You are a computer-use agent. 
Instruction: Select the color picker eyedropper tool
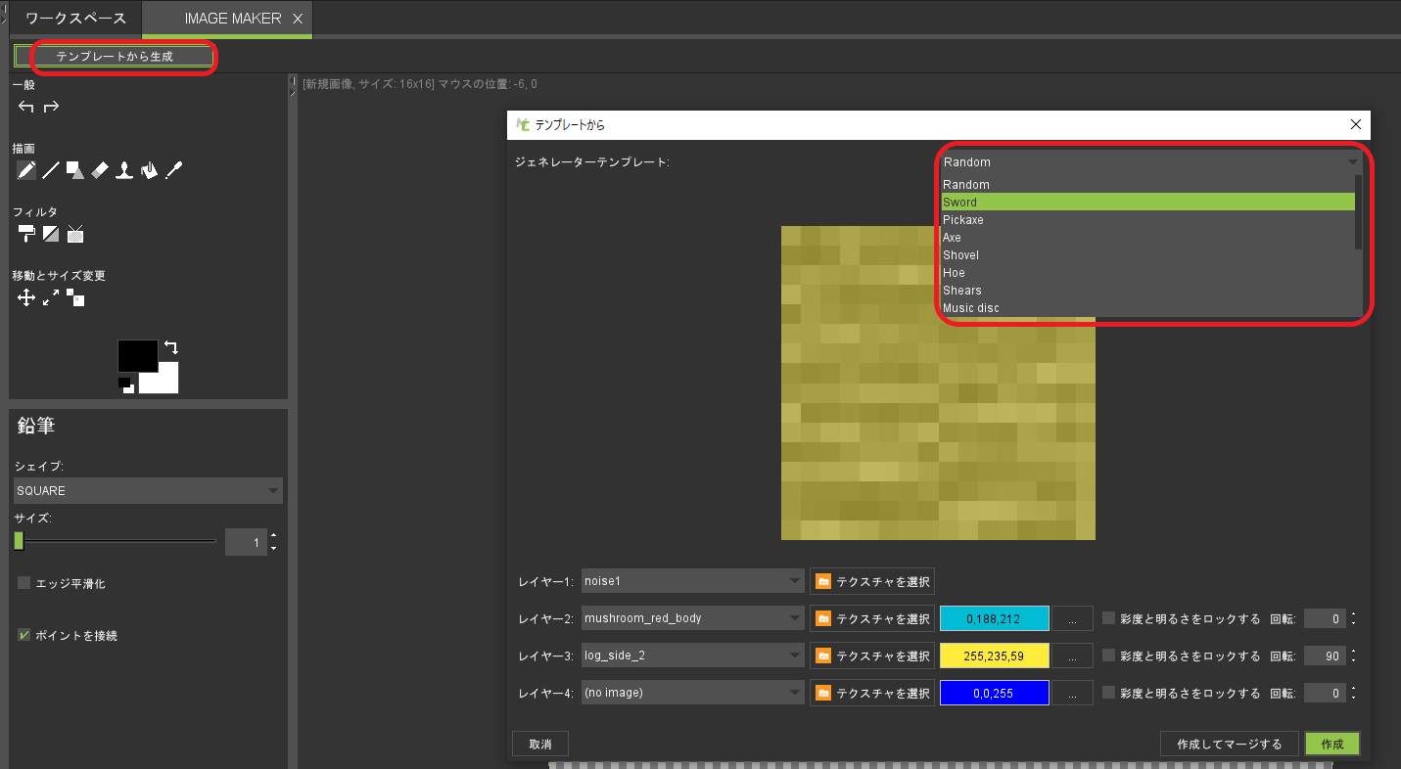(174, 170)
